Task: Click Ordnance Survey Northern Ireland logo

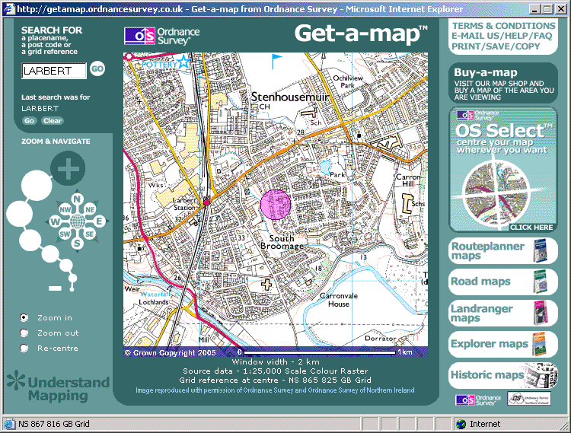Action: (529, 399)
